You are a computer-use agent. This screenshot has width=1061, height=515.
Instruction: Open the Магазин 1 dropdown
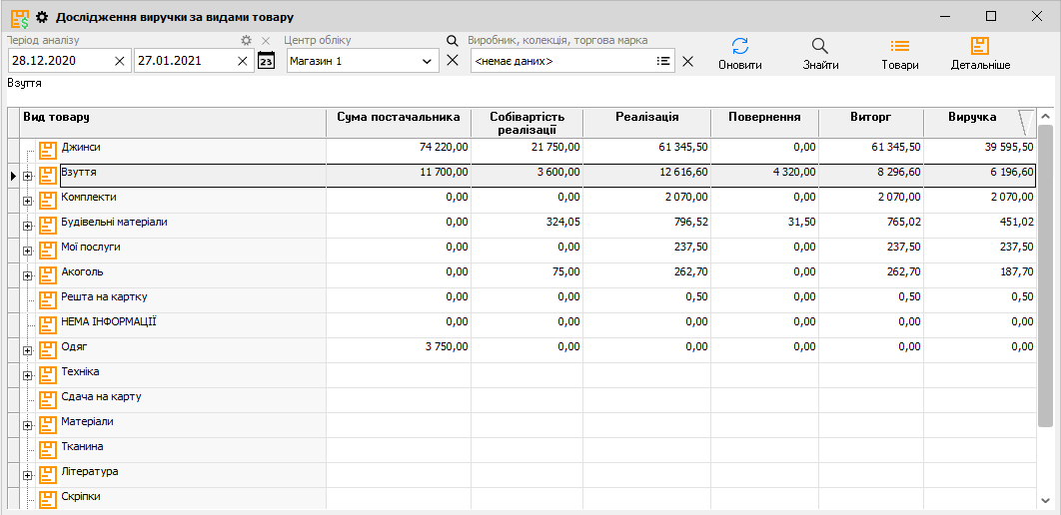[x=428, y=61]
